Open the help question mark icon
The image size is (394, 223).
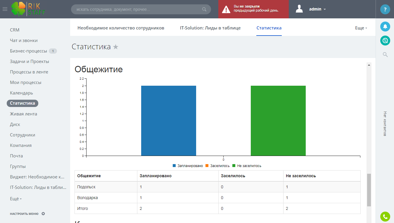click(x=385, y=9)
